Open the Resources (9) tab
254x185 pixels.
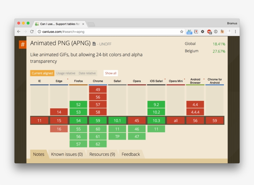point(102,154)
